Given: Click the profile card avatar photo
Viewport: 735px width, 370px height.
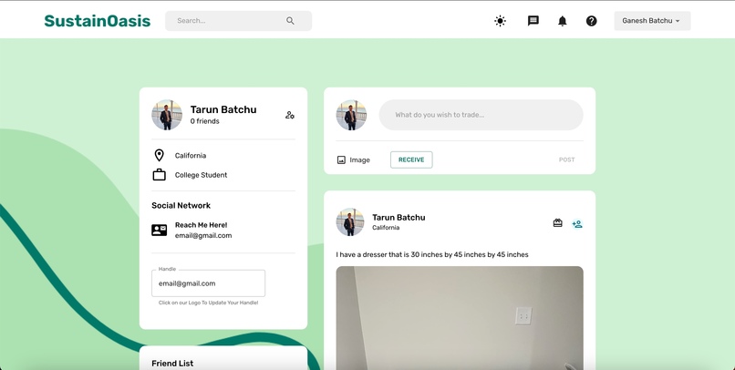Looking at the screenshot, I should pos(167,115).
